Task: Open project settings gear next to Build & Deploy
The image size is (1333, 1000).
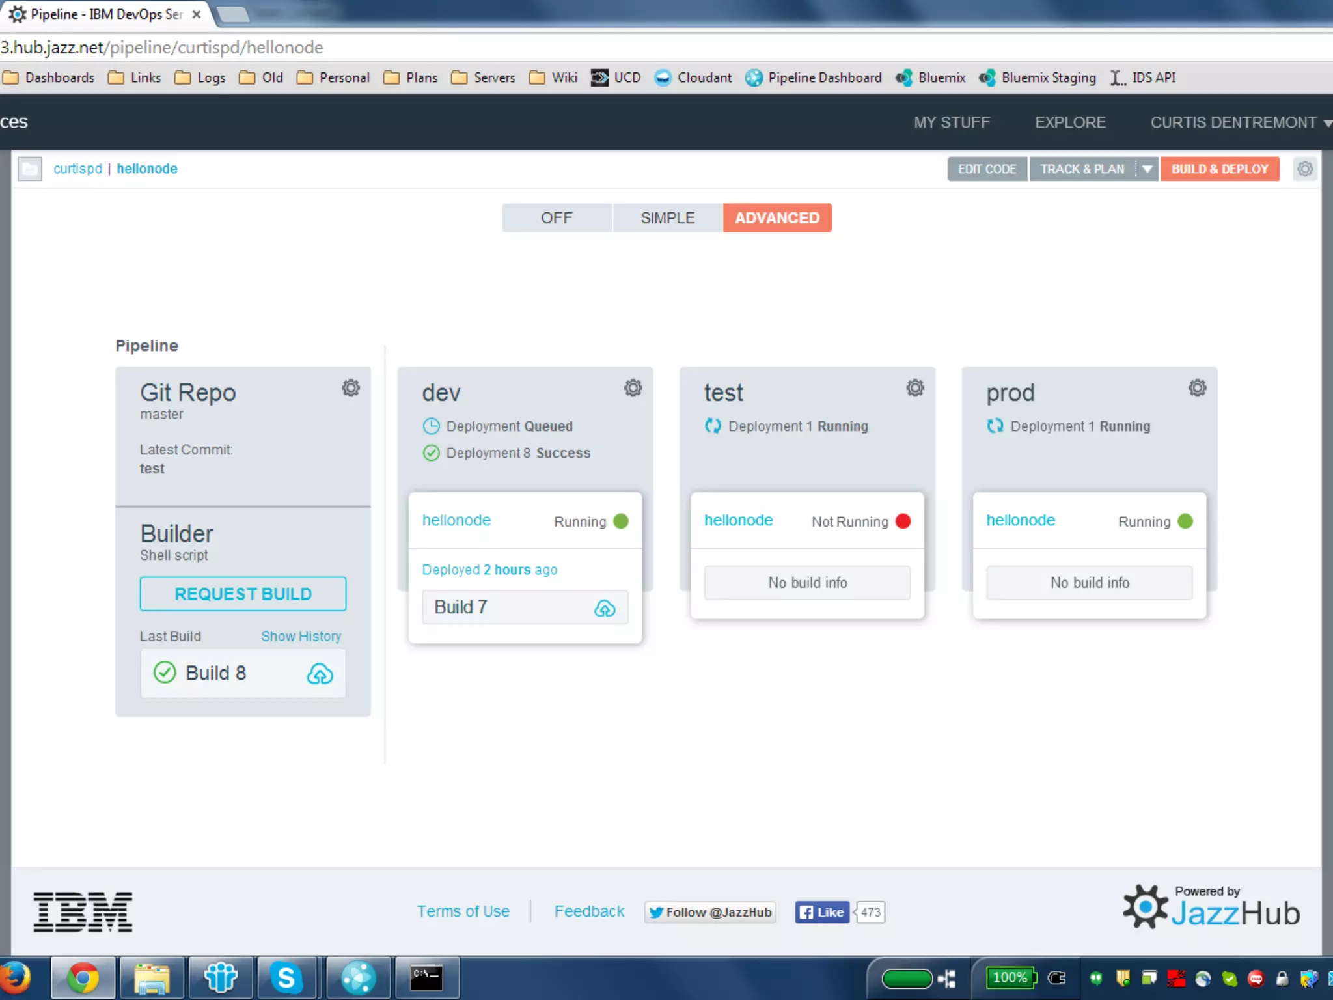Action: point(1305,169)
